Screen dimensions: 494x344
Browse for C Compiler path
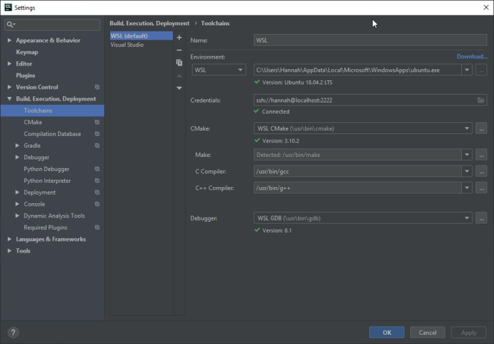[481, 171]
